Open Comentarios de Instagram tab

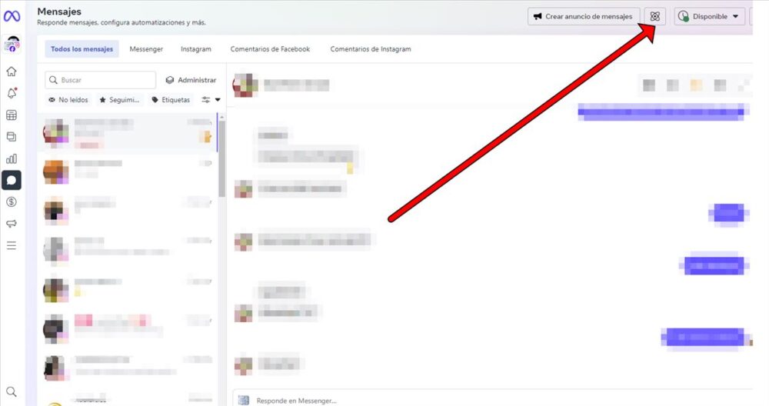(x=371, y=49)
